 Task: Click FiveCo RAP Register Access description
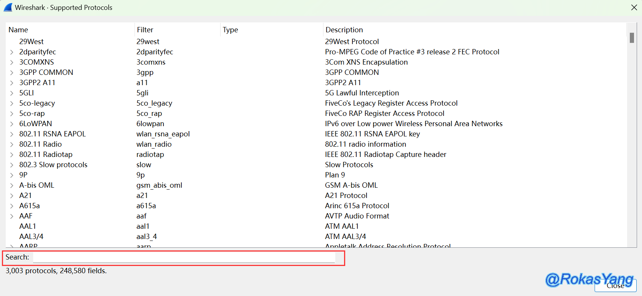coord(384,113)
